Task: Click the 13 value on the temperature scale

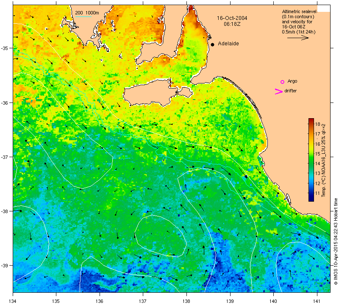Action: click(317, 174)
